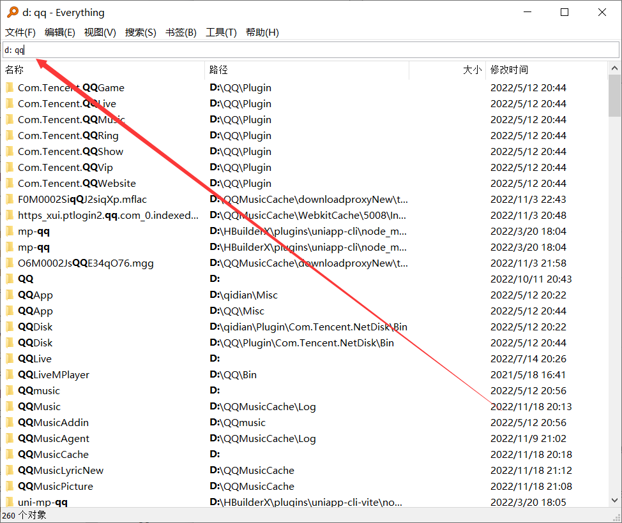Click the Everything magnifier icon in title bar
This screenshot has height=523, width=622.
pyautogui.click(x=13, y=12)
